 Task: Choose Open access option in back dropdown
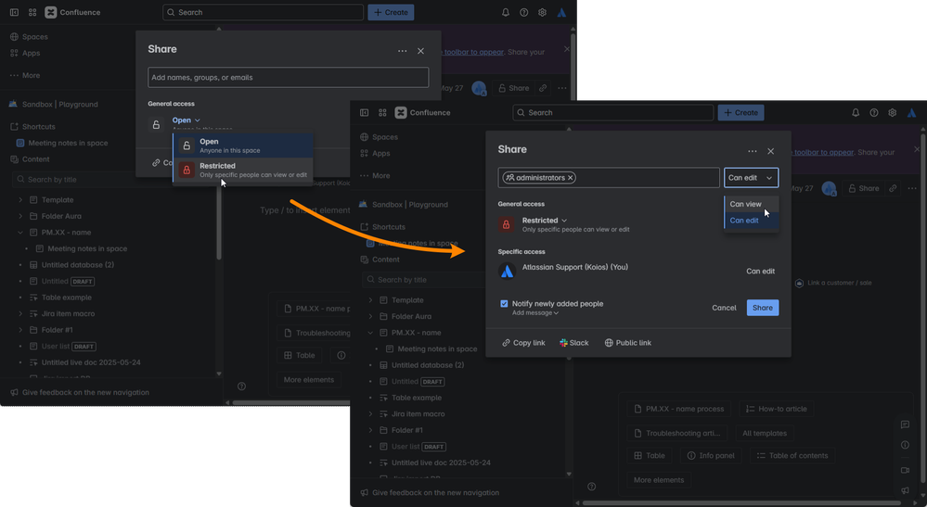click(243, 146)
